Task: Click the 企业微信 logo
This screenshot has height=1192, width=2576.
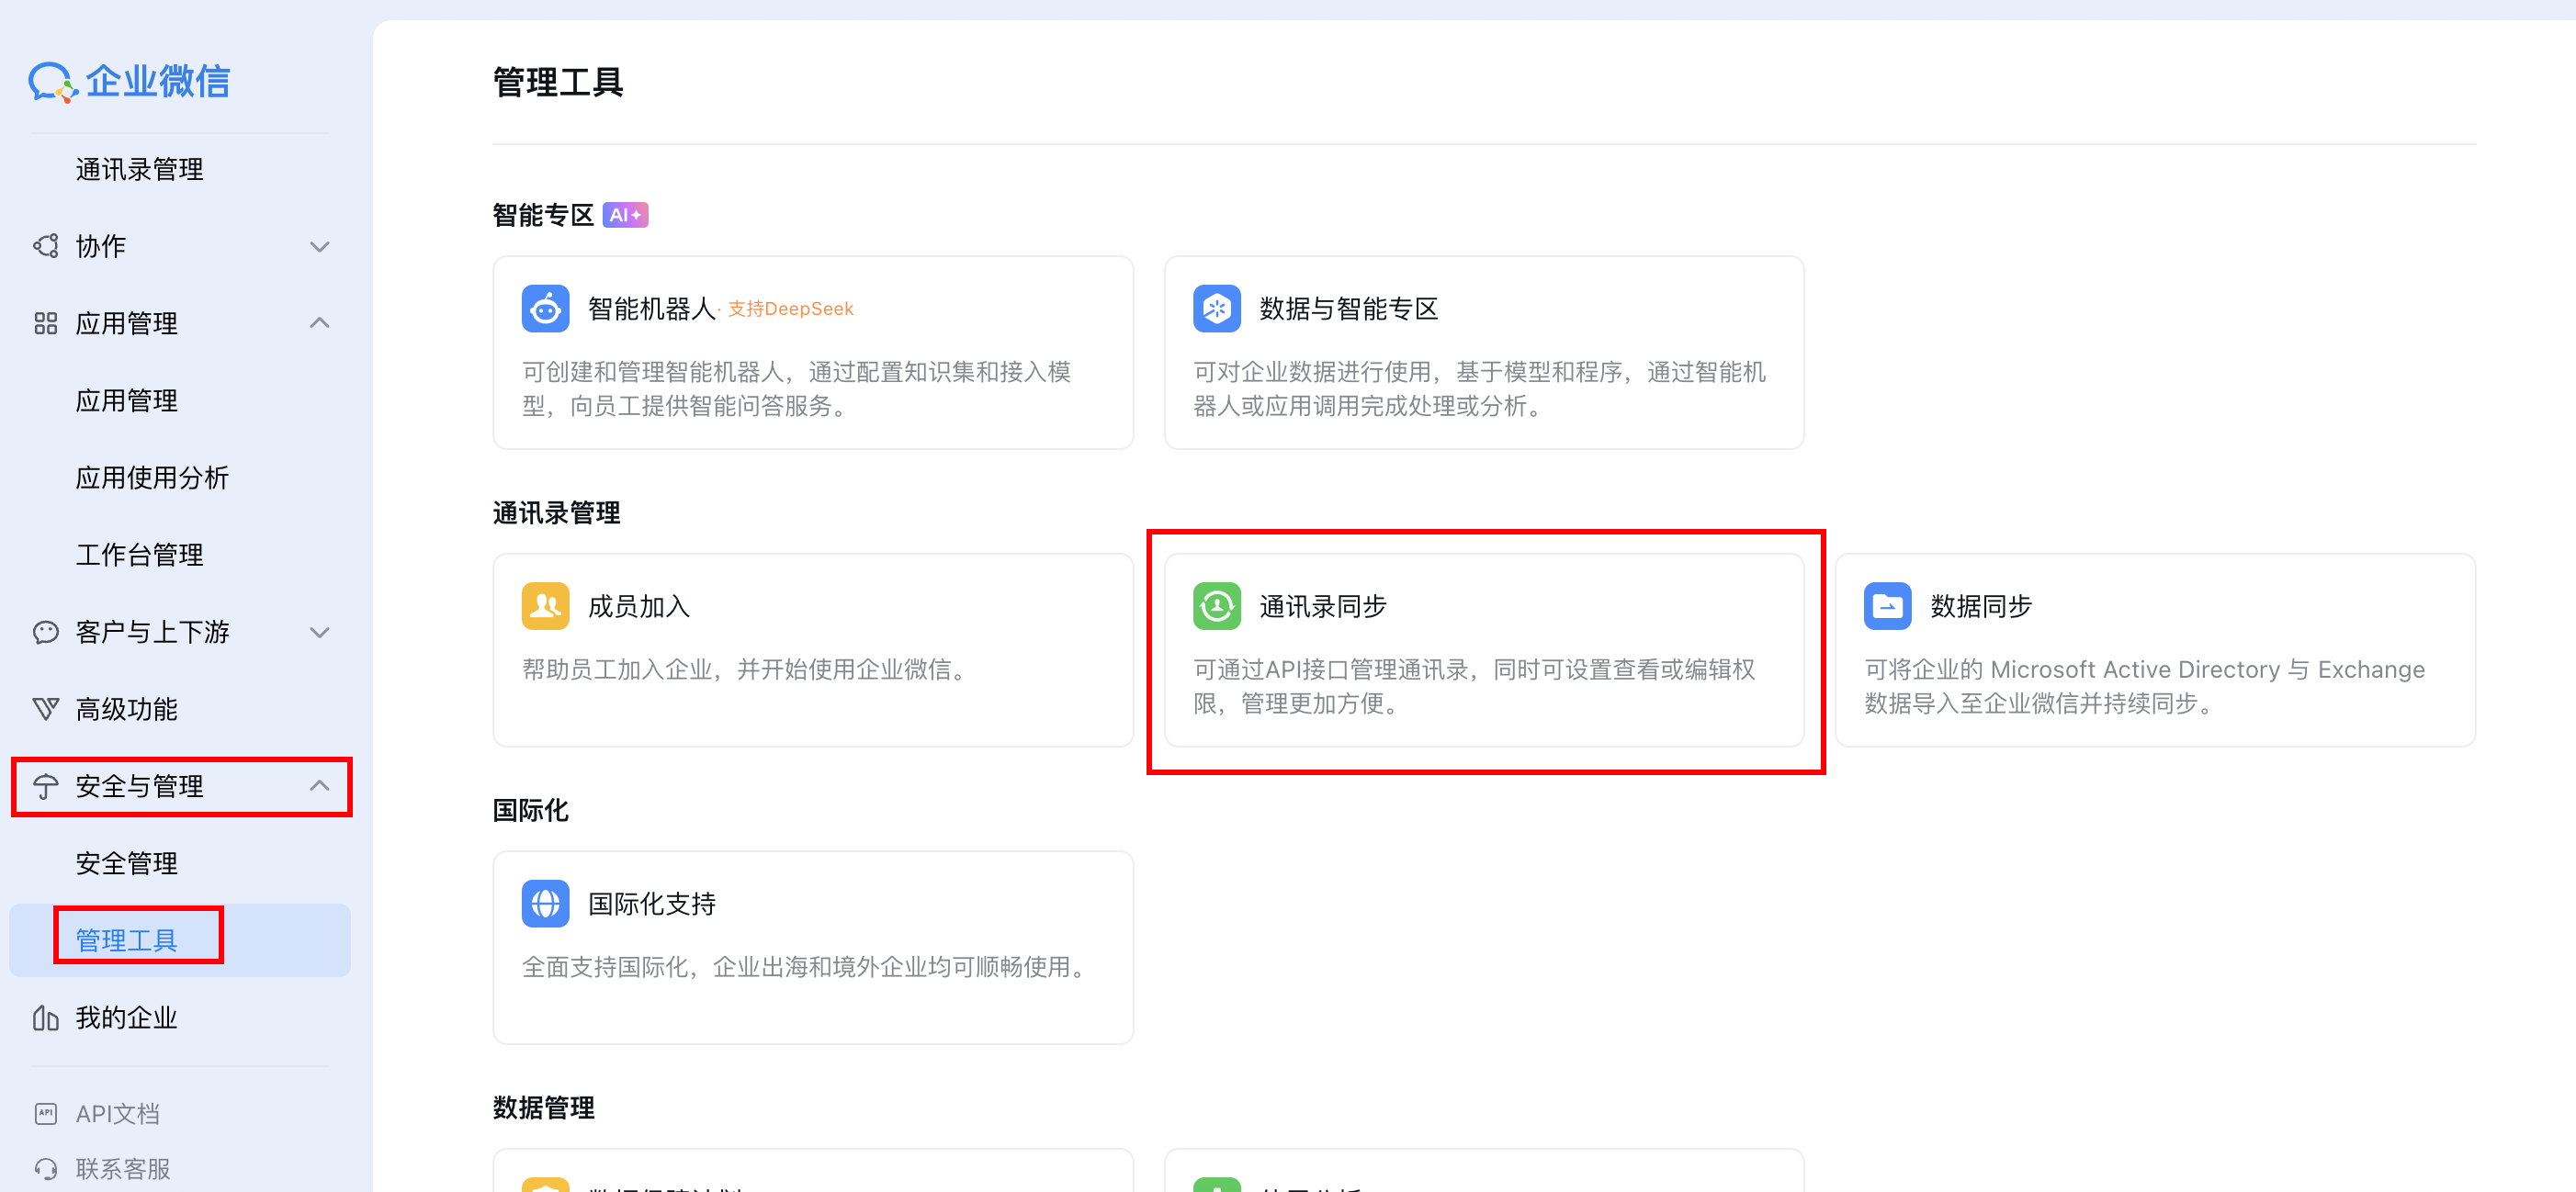Action: [130, 81]
